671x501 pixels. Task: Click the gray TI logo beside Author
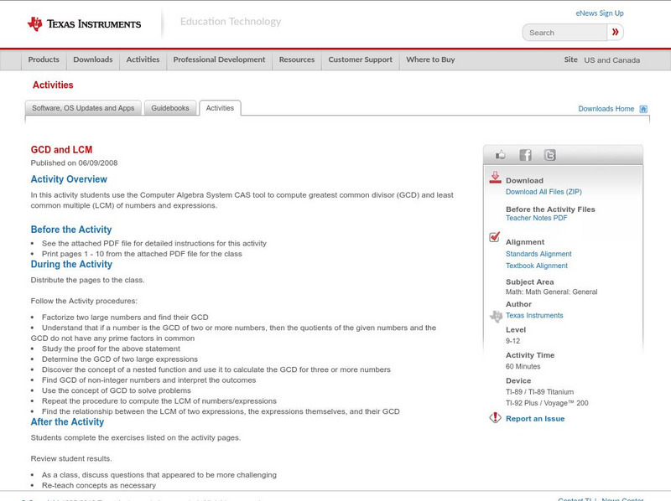[496, 317]
